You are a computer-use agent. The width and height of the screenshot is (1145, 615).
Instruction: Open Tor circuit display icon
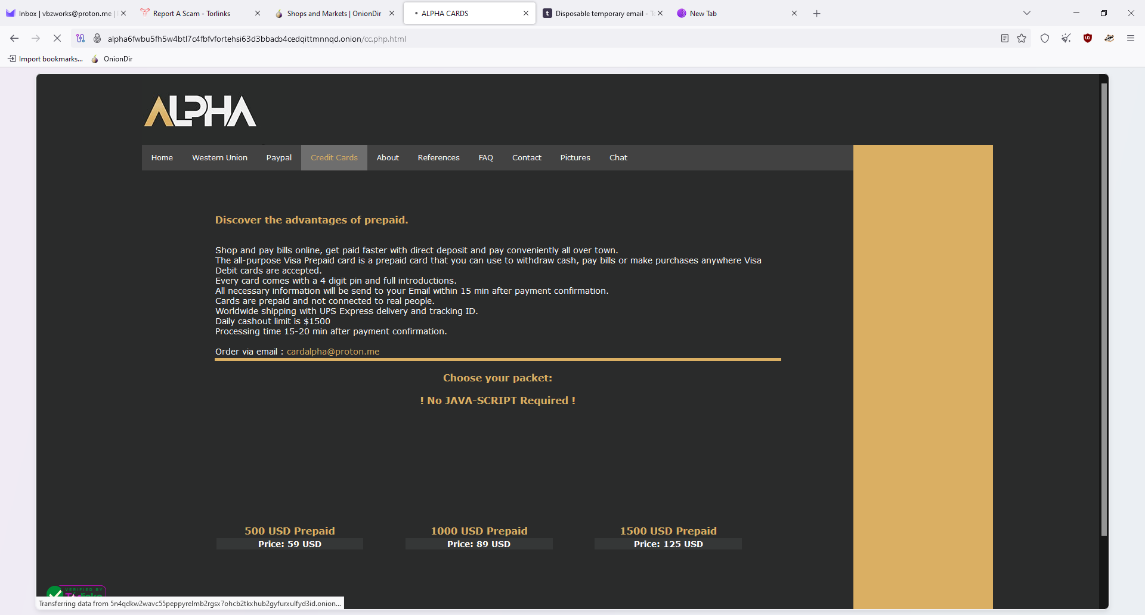coord(81,38)
